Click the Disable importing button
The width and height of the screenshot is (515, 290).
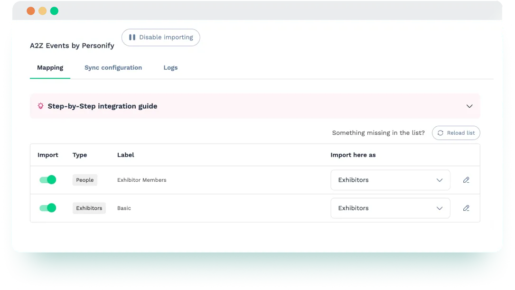point(160,37)
